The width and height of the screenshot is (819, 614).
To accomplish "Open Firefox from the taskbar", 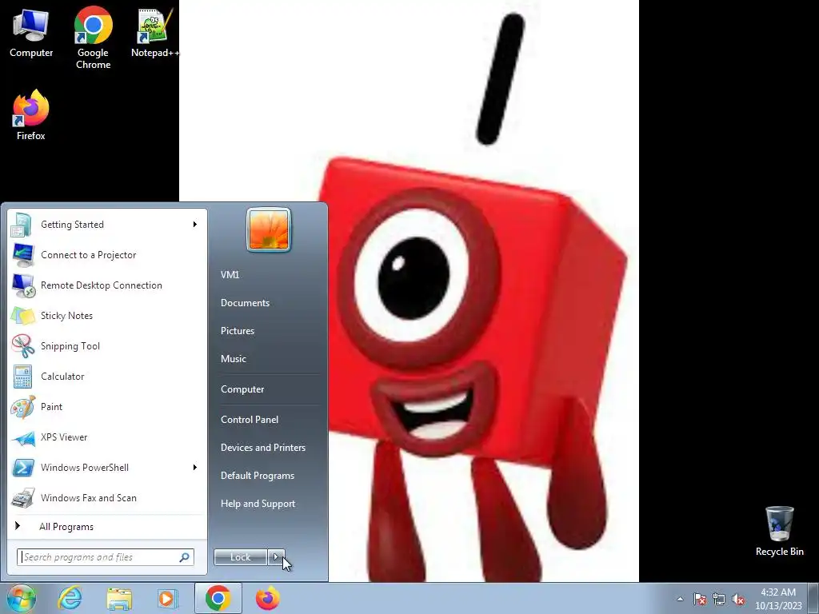I will pyautogui.click(x=267, y=598).
